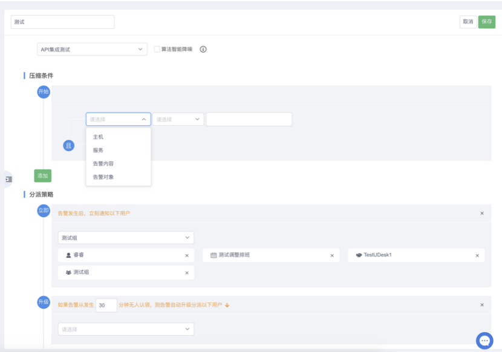Open the second 请选择 operator dropdown
Viewport: 502px width, 352px height.
pyautogui.click(x=178, y=120)
